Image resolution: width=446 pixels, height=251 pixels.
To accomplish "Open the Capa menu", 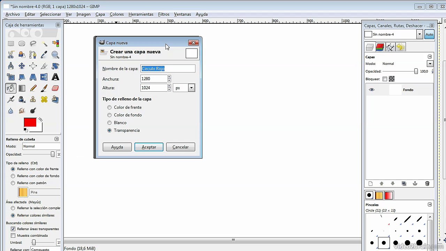I will tap(100, 14).
